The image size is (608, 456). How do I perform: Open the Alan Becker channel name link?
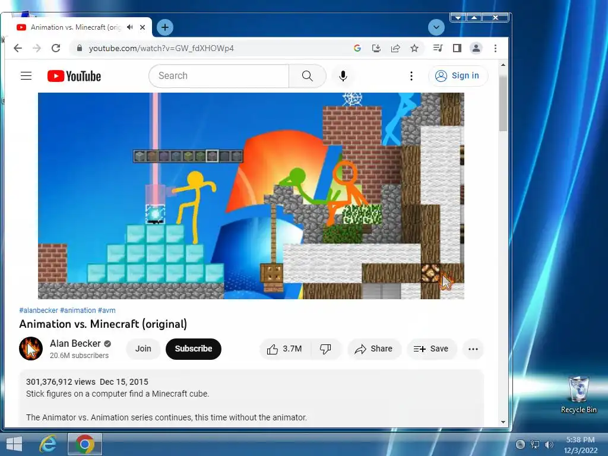point(75,344)
